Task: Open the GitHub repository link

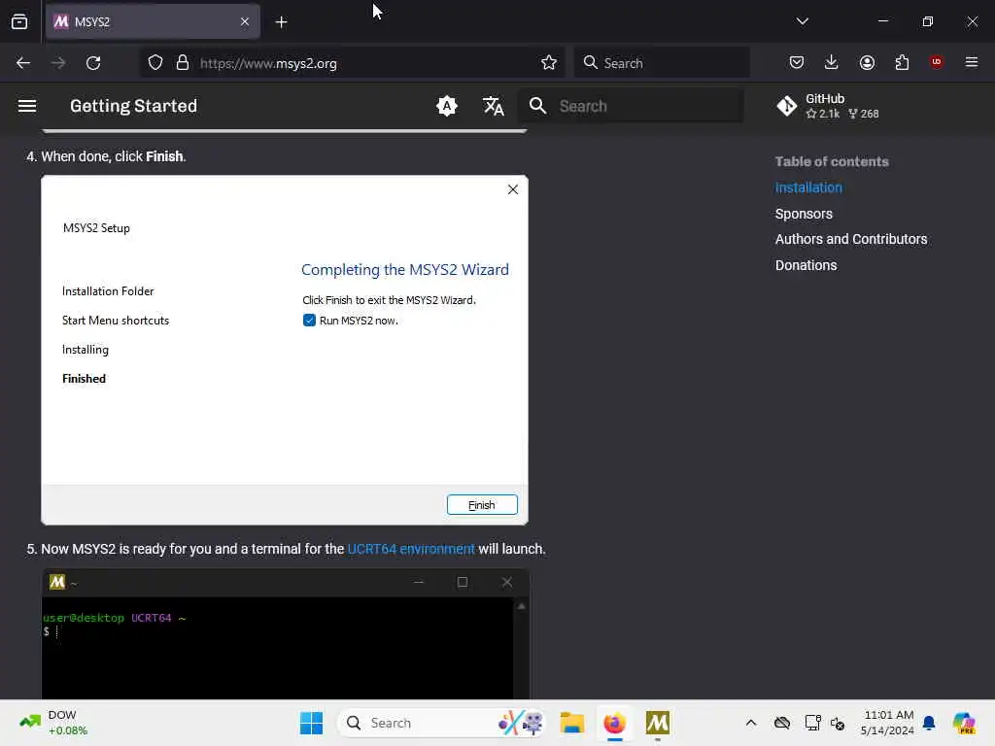Action: [828, 106]
